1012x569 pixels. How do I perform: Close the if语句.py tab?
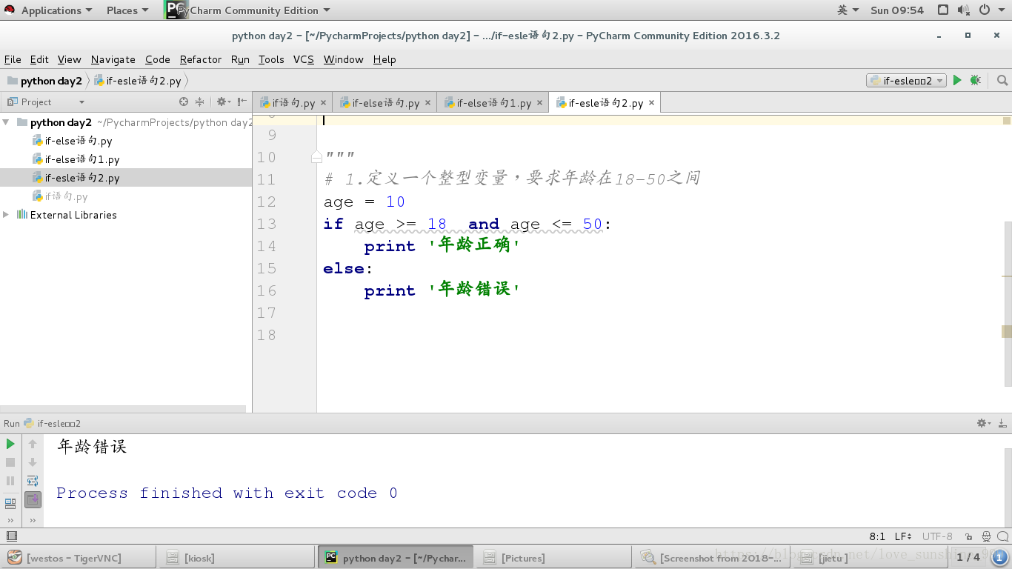pos(323,103)
